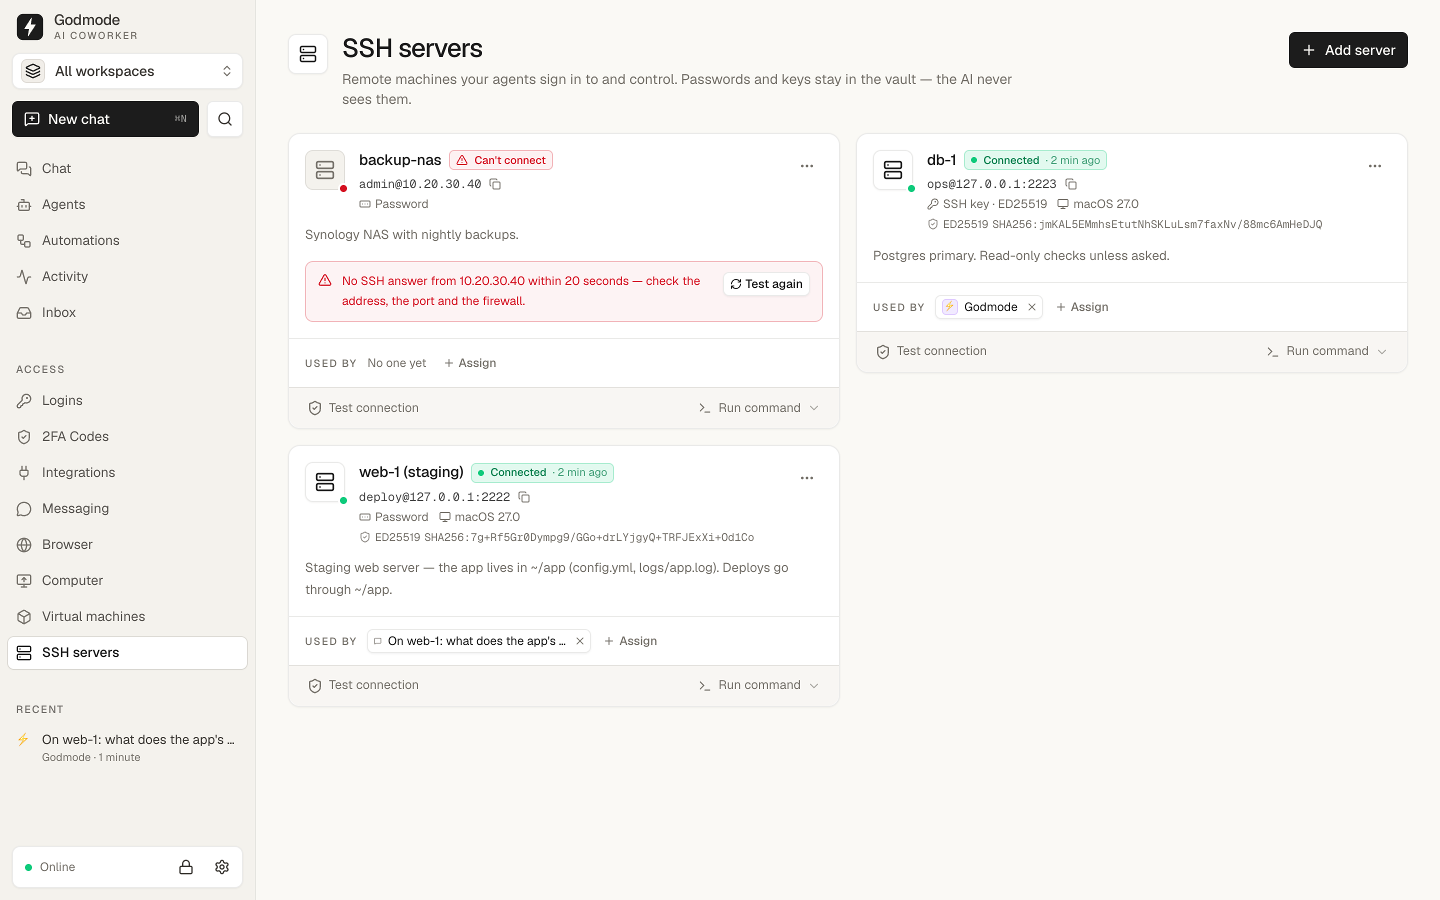Click Assign on the db-1 card
Screen dimensions: 1440x900
(x=1082, y=307)
